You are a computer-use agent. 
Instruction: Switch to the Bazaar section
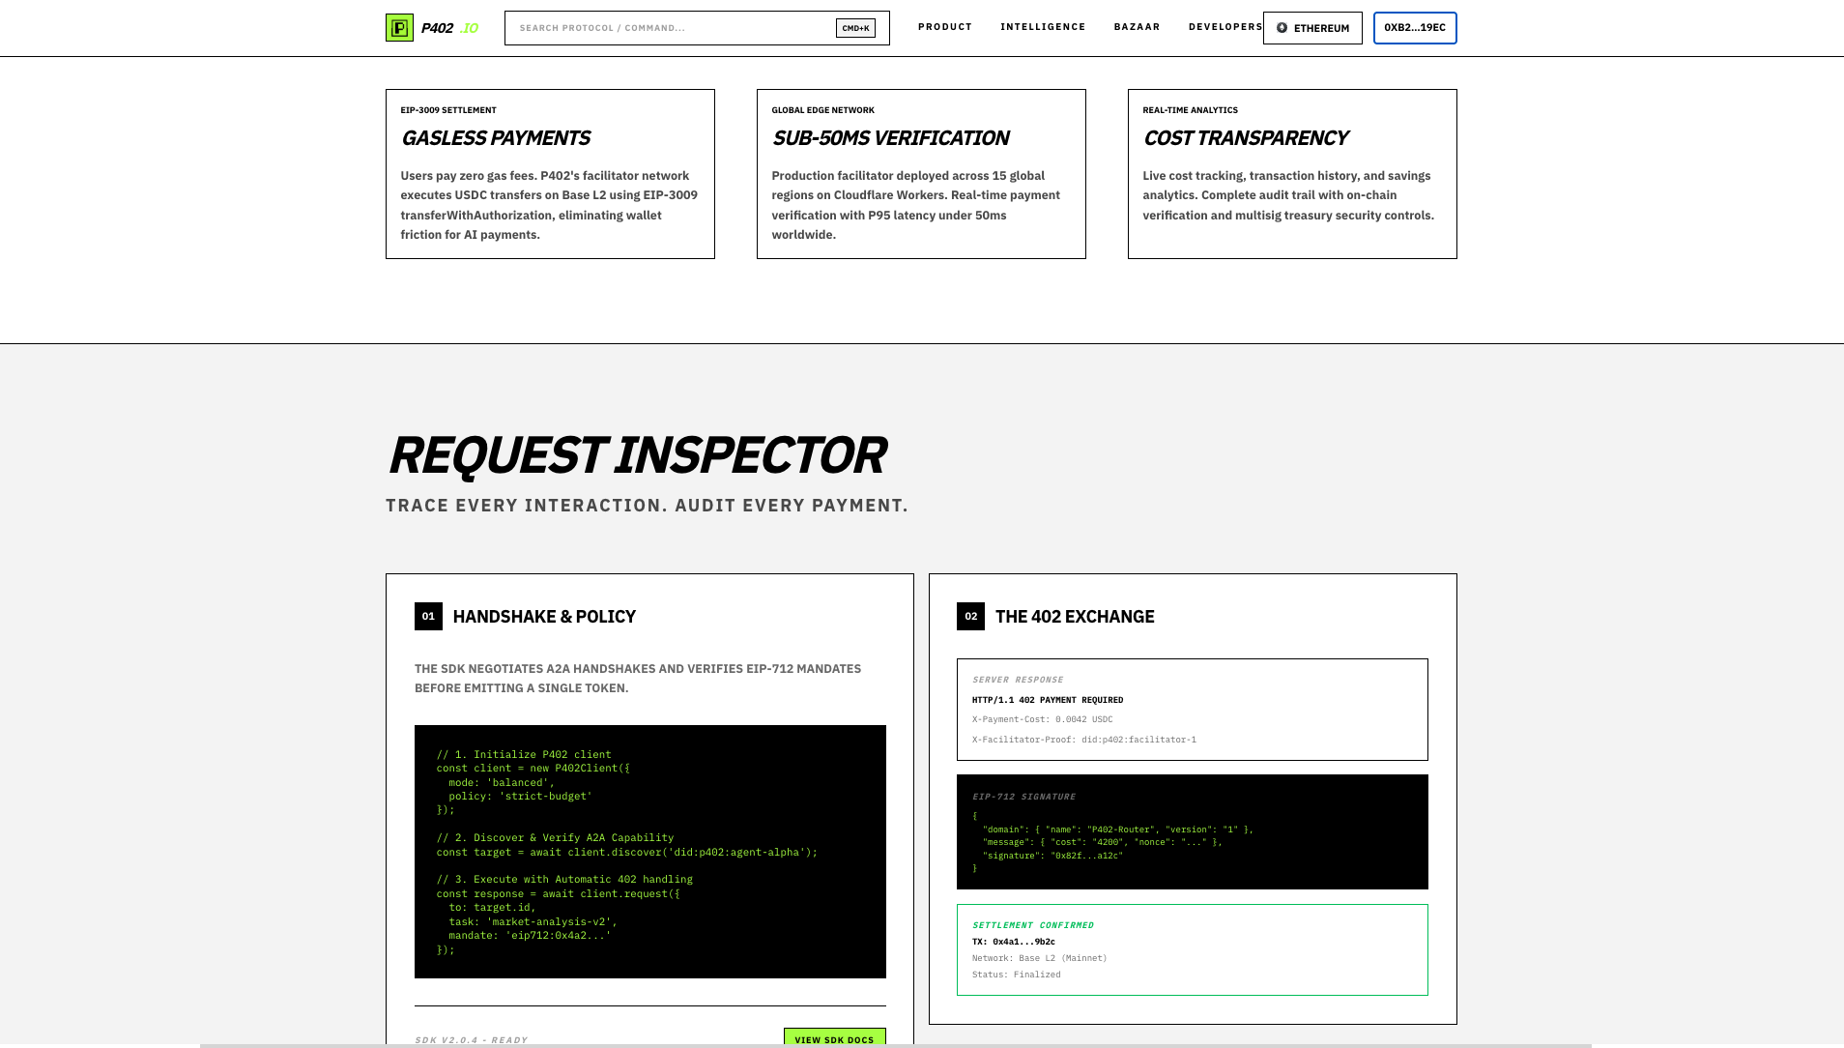(x=1137, y=27)
